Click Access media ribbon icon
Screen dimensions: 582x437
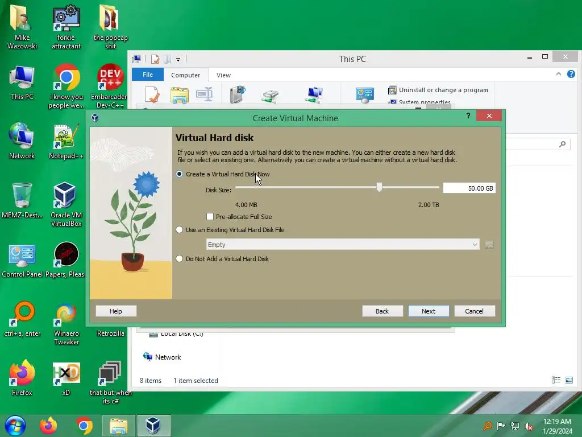click(x=238, y=94)
